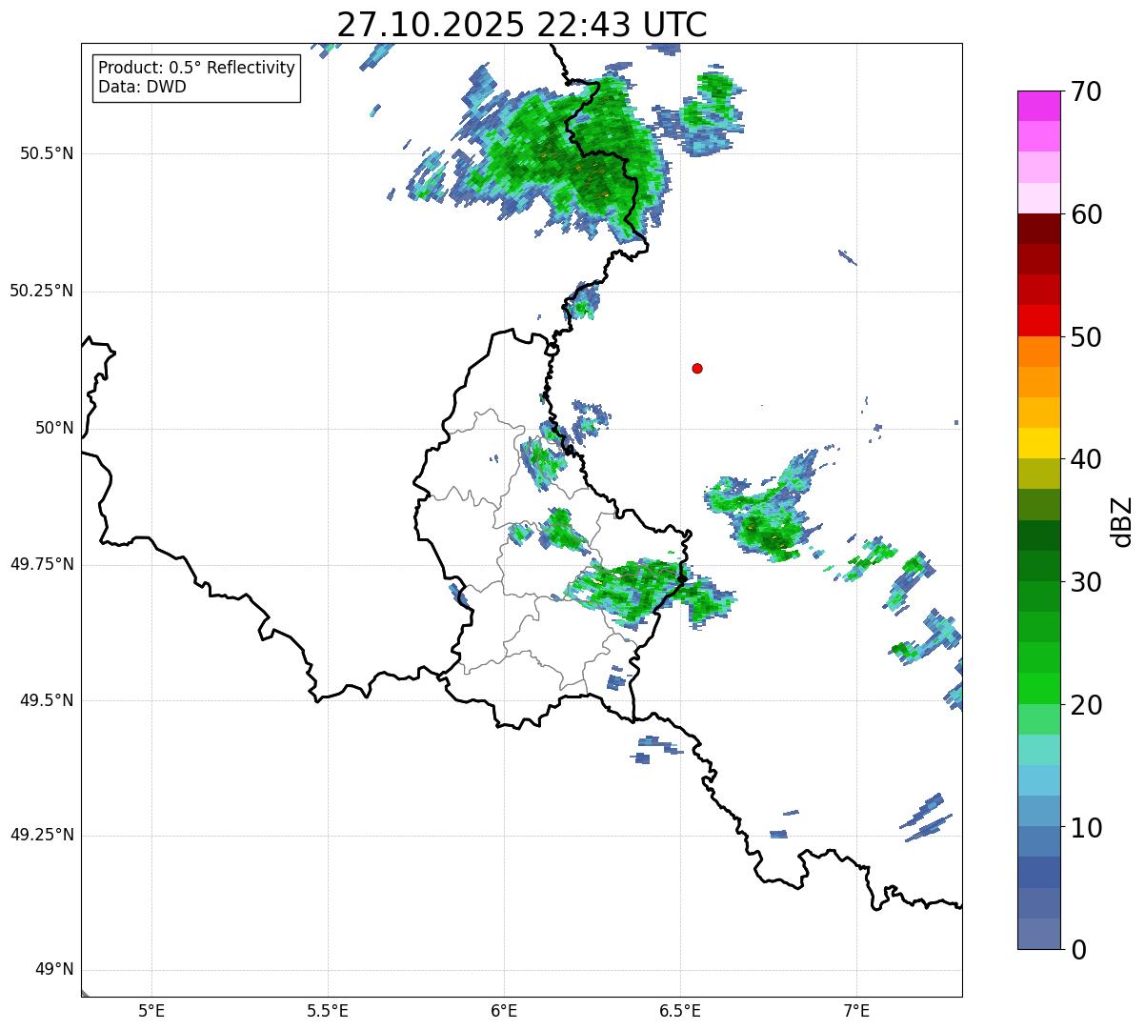This screenshot has width=1145, height=1030.
Task: Click the light blue colorbar segment above 10
Action: (x=1038, y=780)
